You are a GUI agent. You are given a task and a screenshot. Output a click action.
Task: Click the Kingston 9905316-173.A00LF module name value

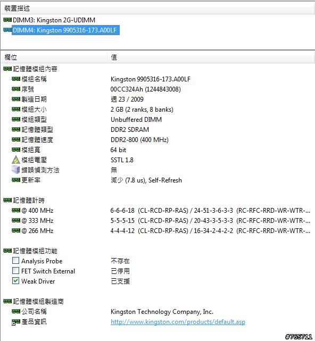(151, 79)
